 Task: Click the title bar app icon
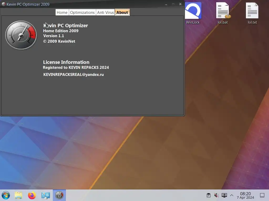click(x=3, y=4)
